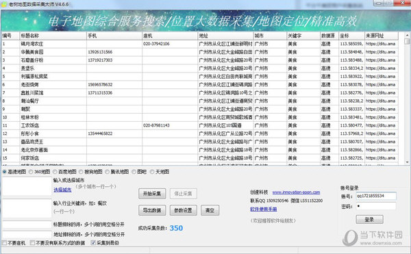Click the 开始采集 button
Screen dimensions: 411x254
152,194
